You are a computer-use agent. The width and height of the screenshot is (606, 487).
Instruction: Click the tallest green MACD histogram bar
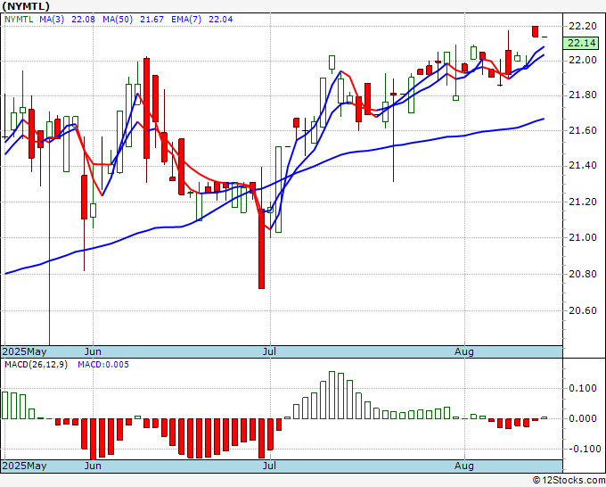tap(332, 395)
